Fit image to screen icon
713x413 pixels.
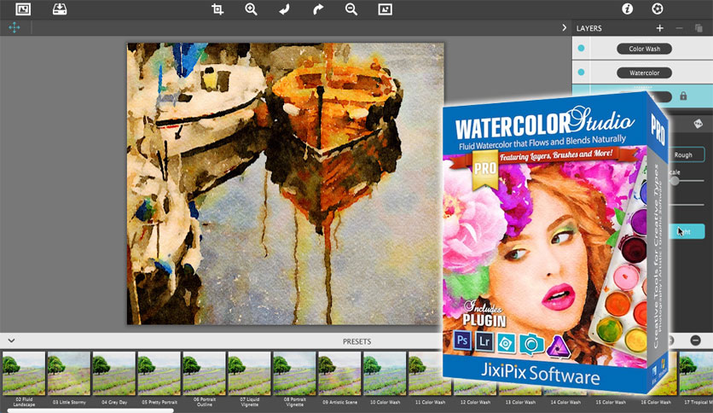(x=385, y=9)
